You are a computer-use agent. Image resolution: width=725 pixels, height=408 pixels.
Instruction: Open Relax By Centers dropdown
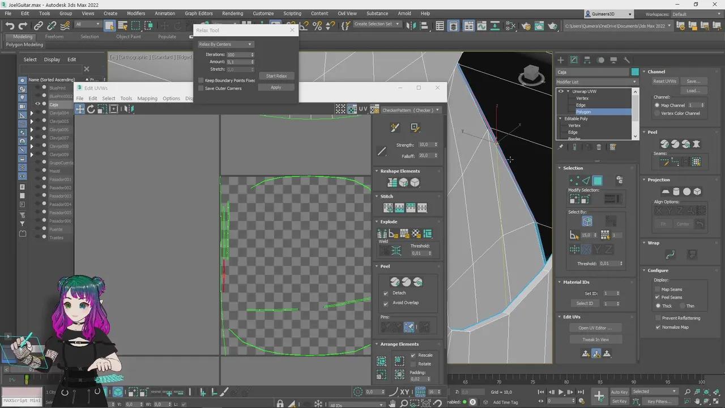tap(225, 44)
